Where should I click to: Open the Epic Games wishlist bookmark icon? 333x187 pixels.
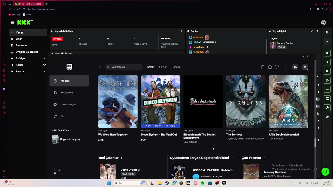coord(263,67)
